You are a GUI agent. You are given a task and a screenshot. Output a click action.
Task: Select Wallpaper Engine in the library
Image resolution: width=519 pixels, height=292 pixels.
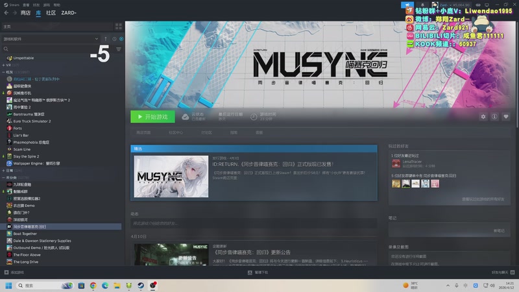36,164
